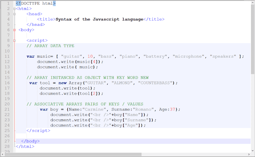Click the opening <script> tag
This screenshot has height=157, width=255.
(37, 41)
